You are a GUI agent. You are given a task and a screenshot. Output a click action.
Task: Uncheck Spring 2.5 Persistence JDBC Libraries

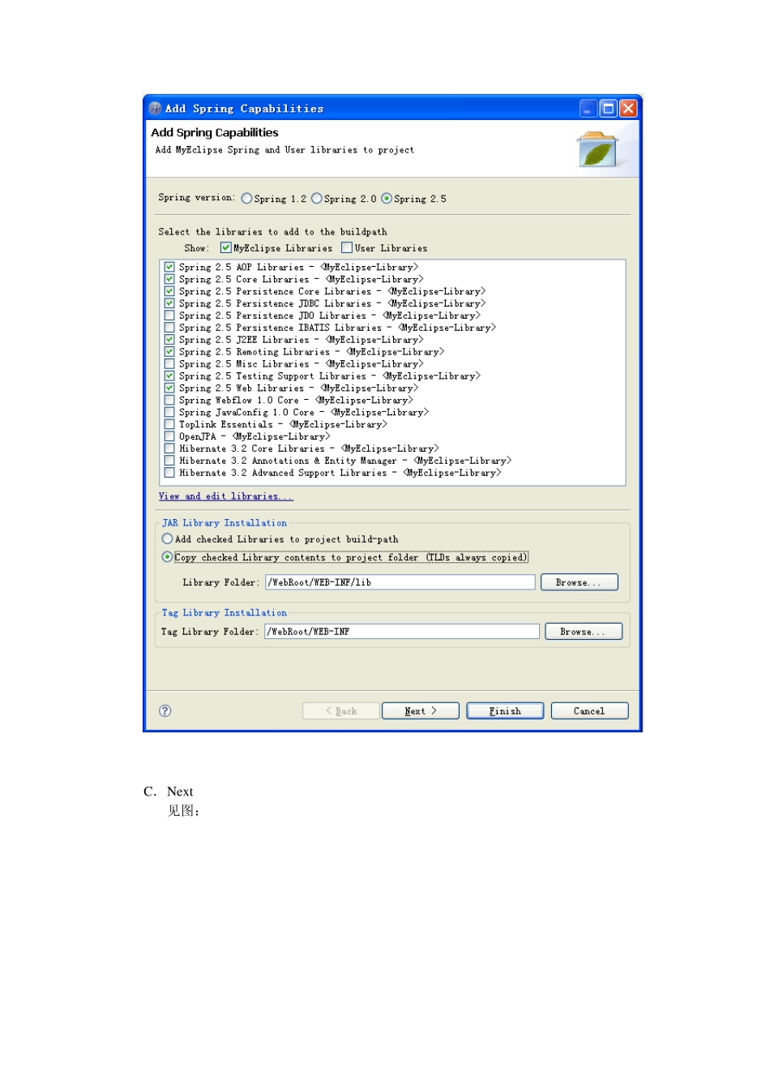(x=169, y=303)
